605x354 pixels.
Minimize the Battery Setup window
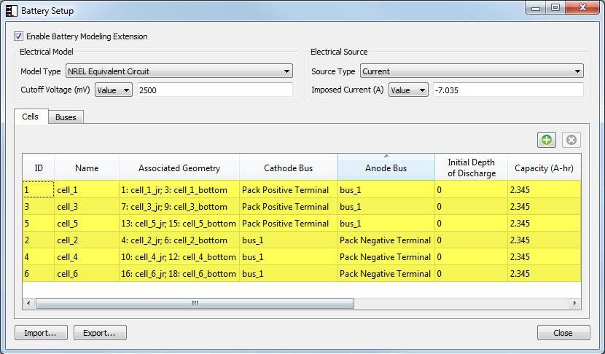point(536,8)
